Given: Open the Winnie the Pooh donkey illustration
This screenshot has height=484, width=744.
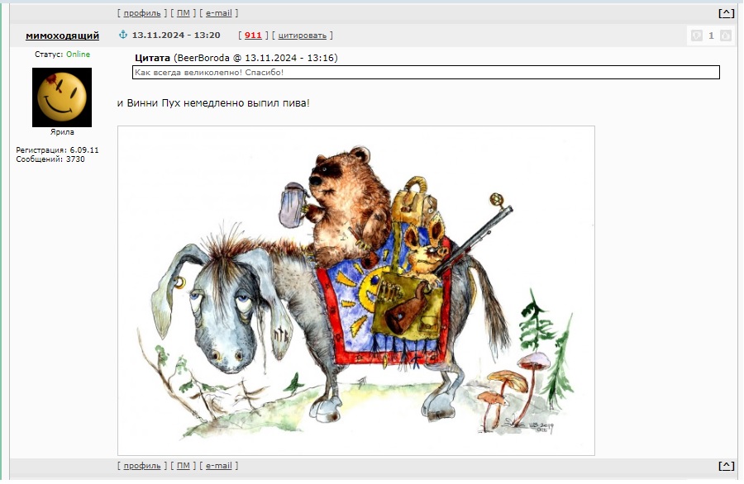Looking at the screenshot, I should [x=355, y=291].
